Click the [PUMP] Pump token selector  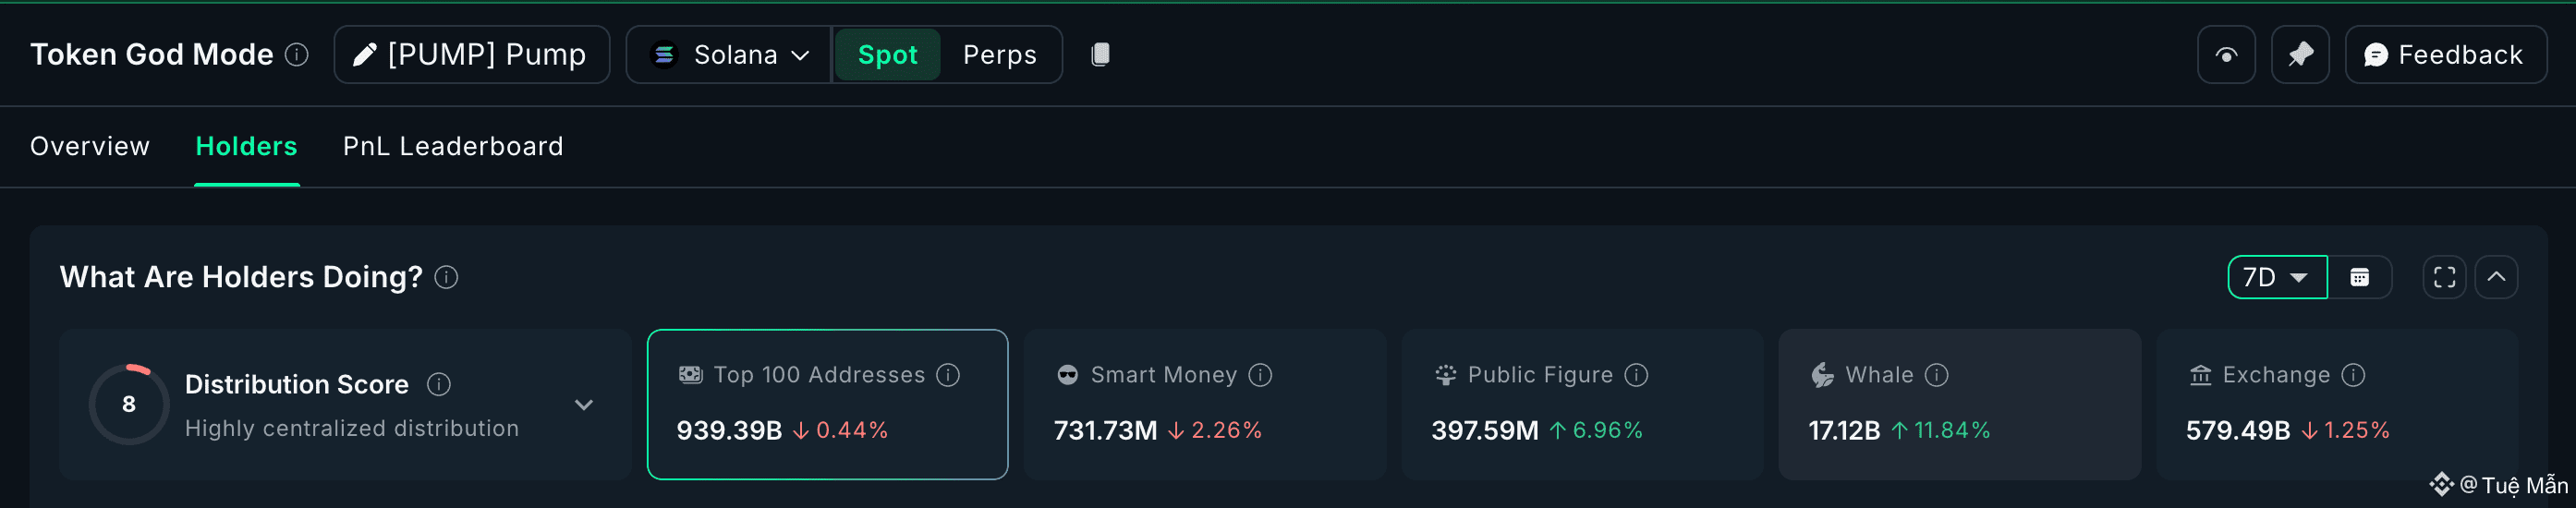click(472, 54)
